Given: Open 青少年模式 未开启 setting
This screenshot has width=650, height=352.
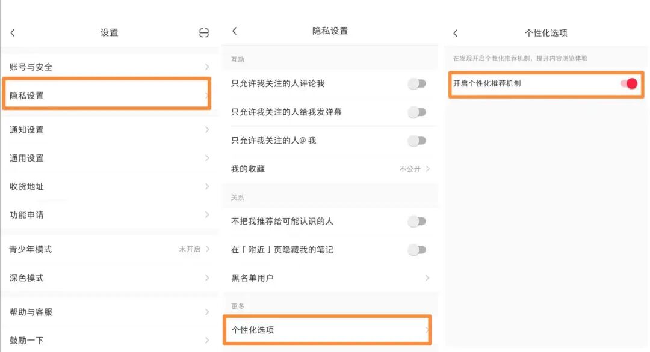Looking at the screenshot, I should click(x=194, y=249).
